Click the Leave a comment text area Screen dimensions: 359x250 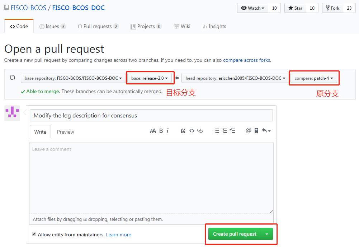coord(151,178)
